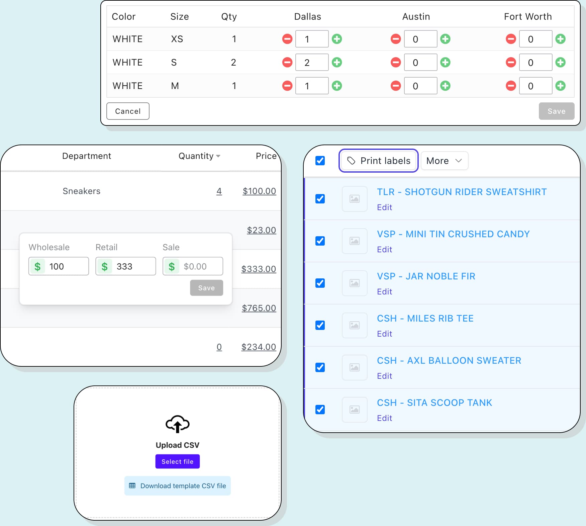This screenshot has width=586, height=526.
Task: Click the tag icon inside the Print labels button
Action: 351,161
